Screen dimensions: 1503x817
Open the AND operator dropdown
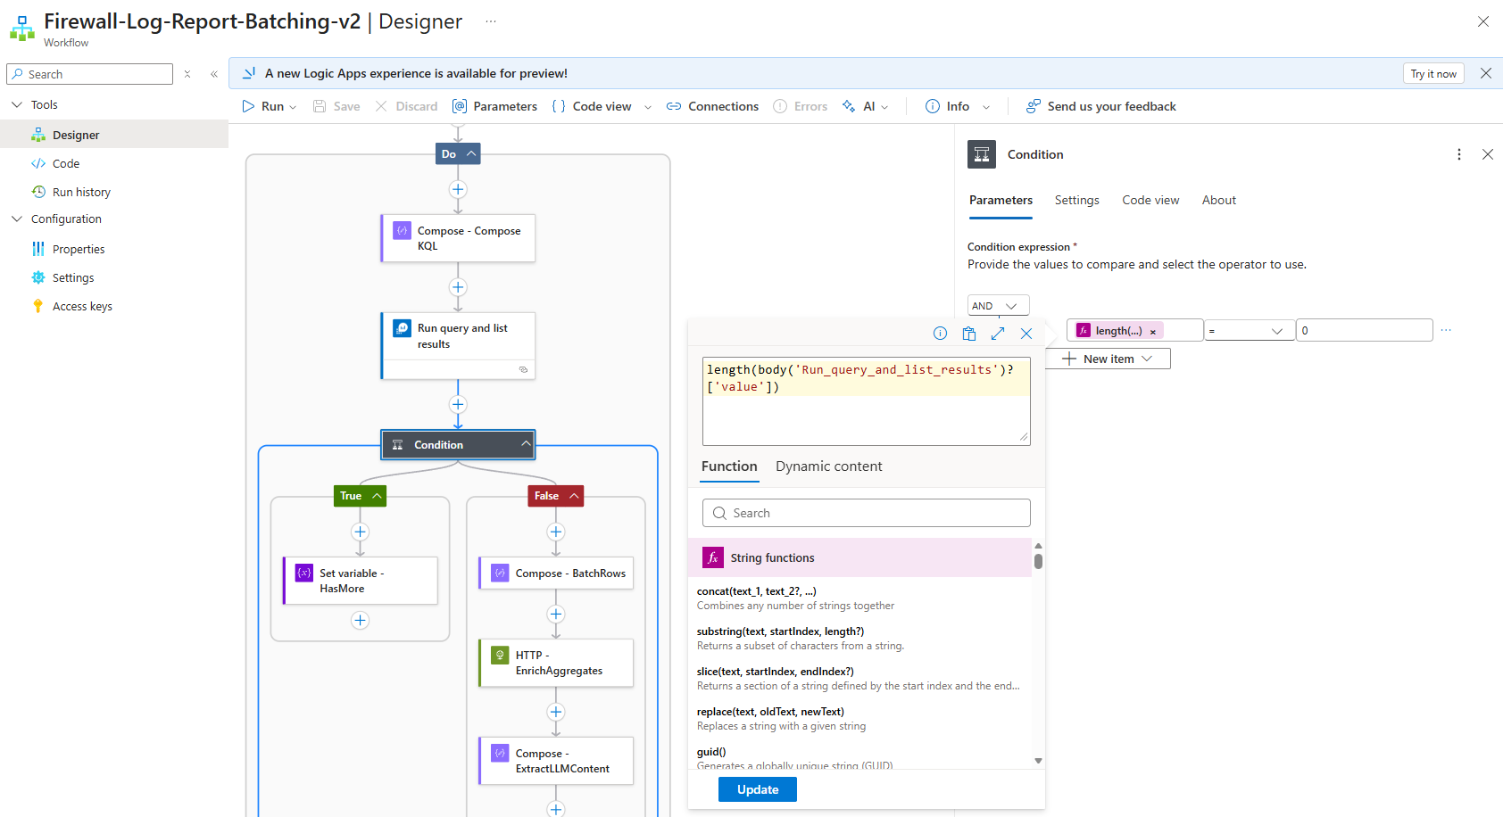pos(998,306)
